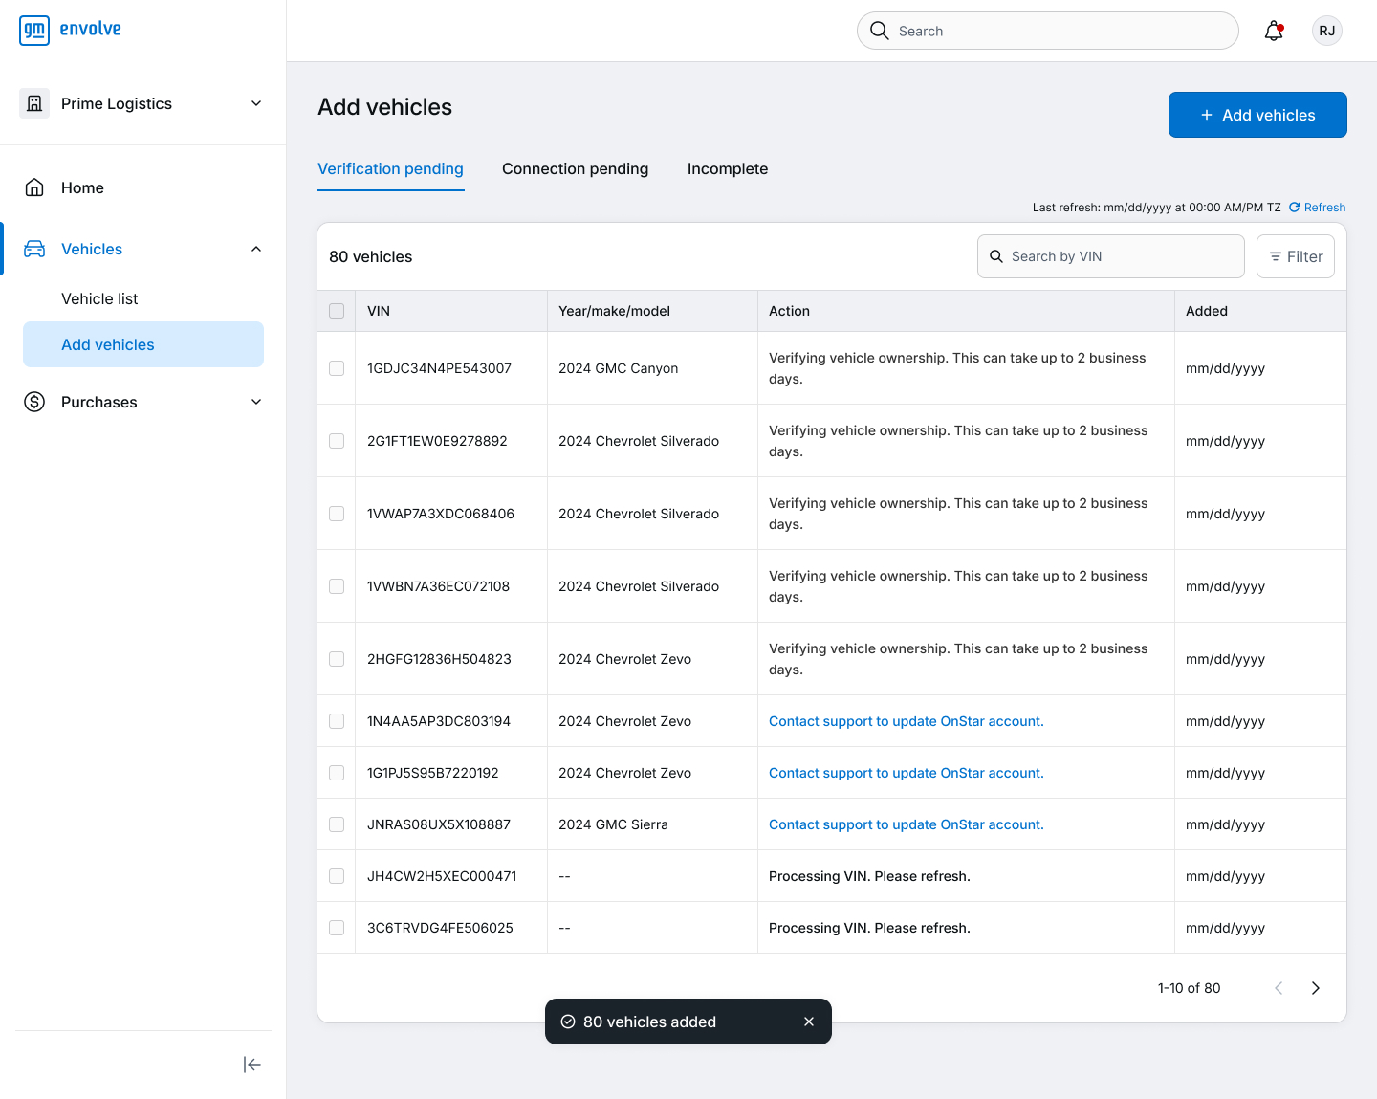Expand the Purchases menu chevron
The image size is (1377, 1099).
point(256,402)
